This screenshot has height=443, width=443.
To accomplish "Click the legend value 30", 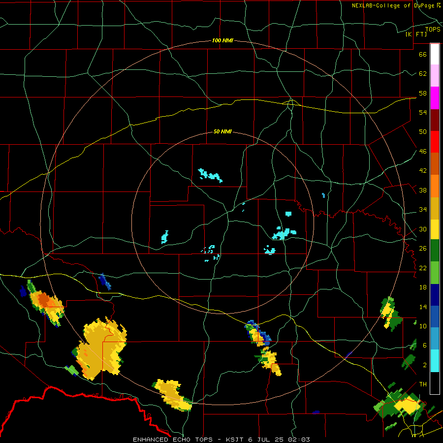I will [x=423, y=229].
